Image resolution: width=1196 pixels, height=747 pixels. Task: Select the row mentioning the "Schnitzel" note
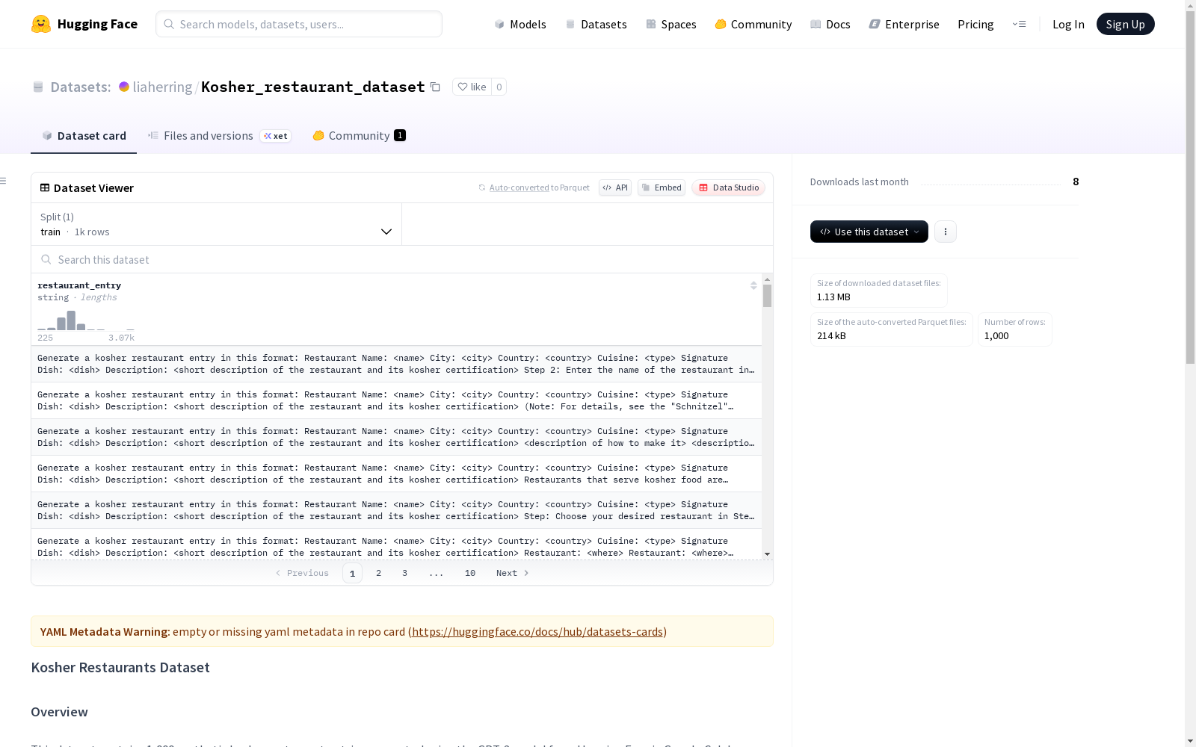[x=396, y=400]
